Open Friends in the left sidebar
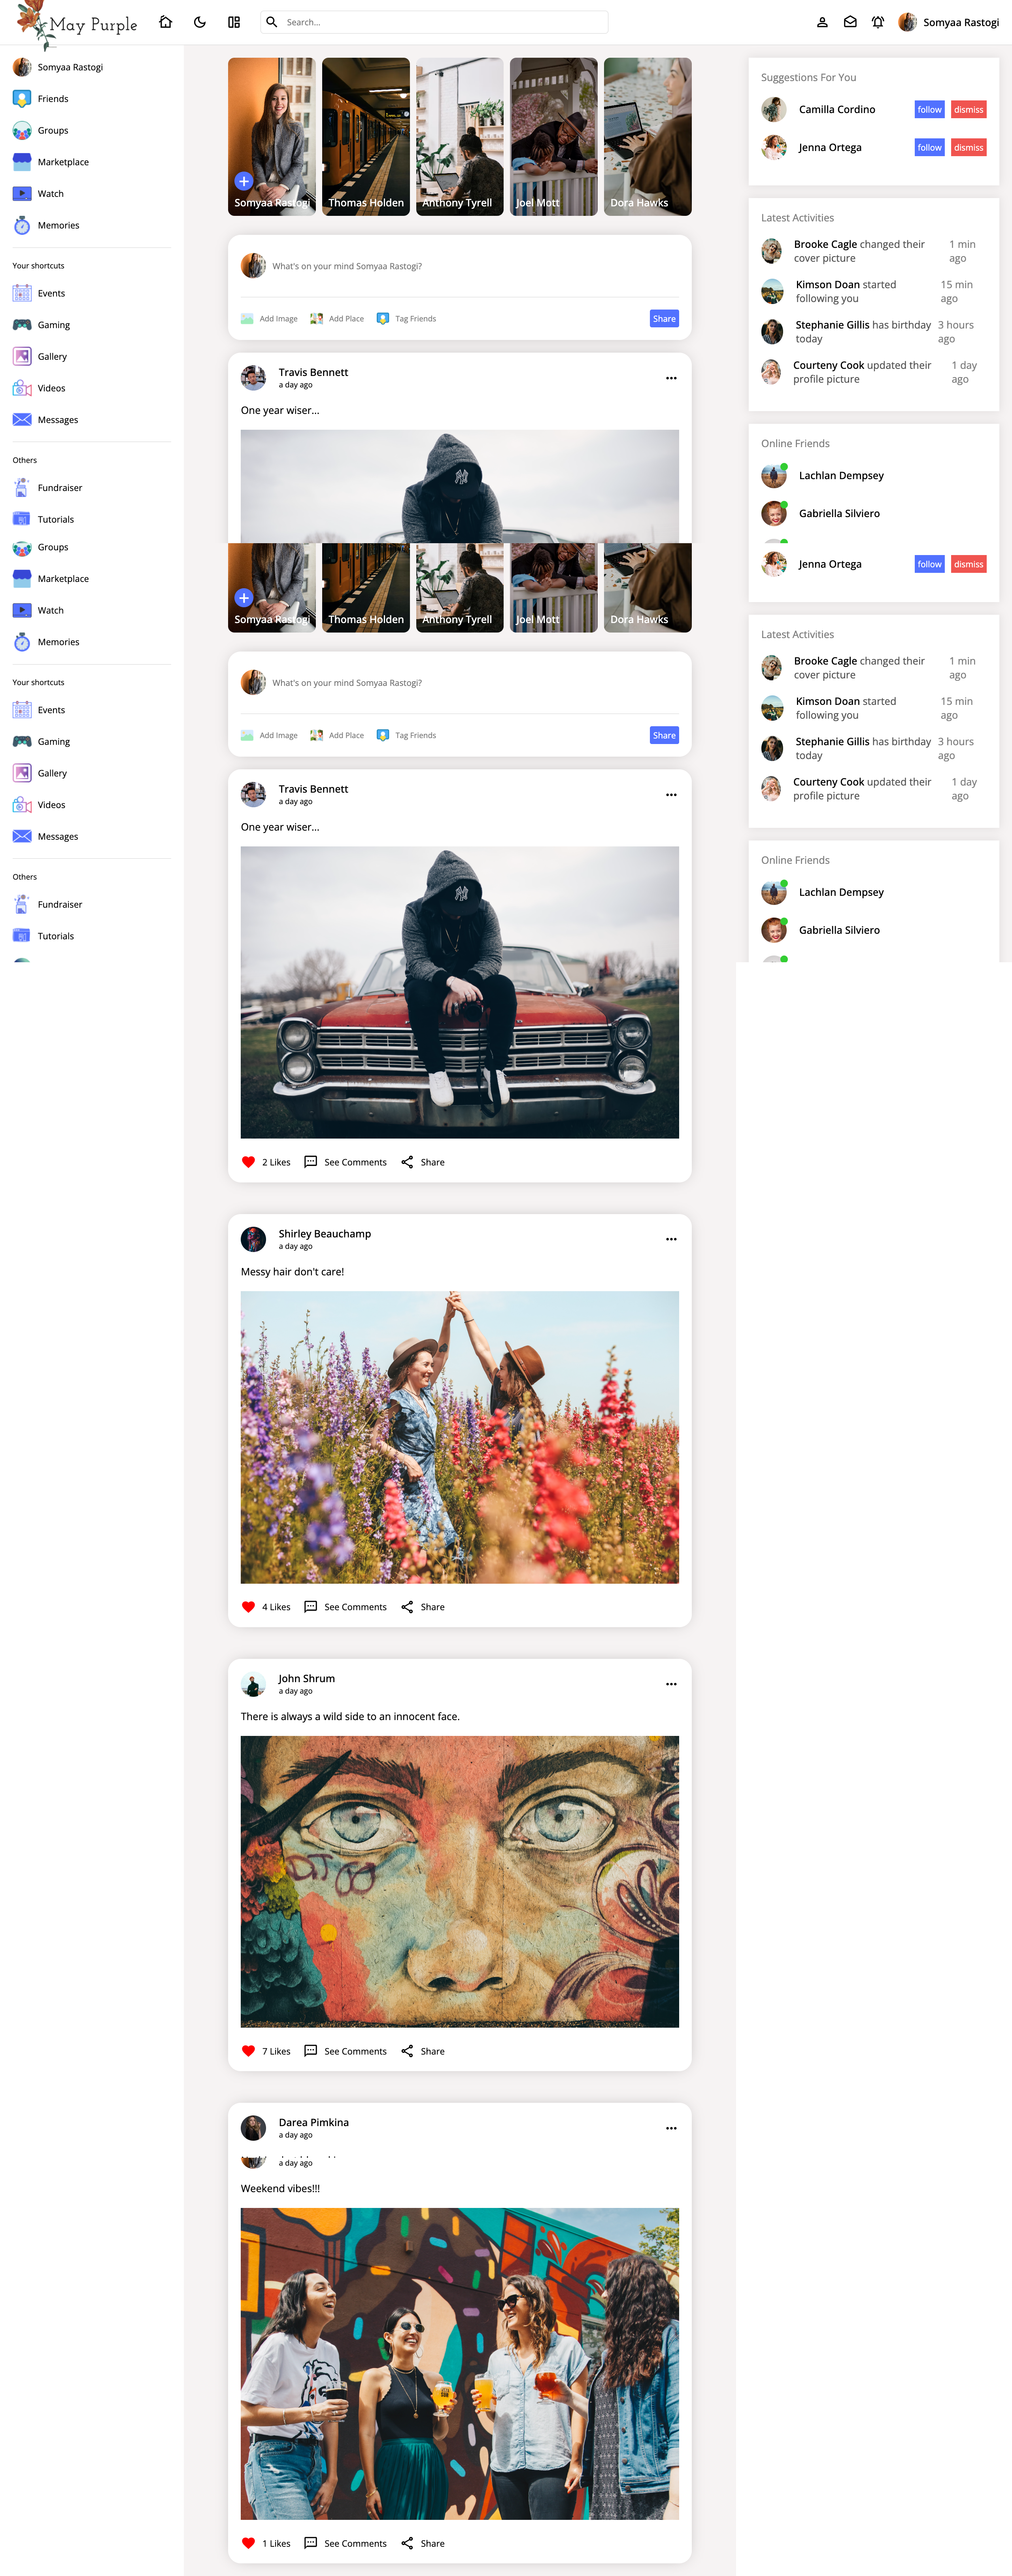The image size is (1012, 2576). (x=41, y=99)
